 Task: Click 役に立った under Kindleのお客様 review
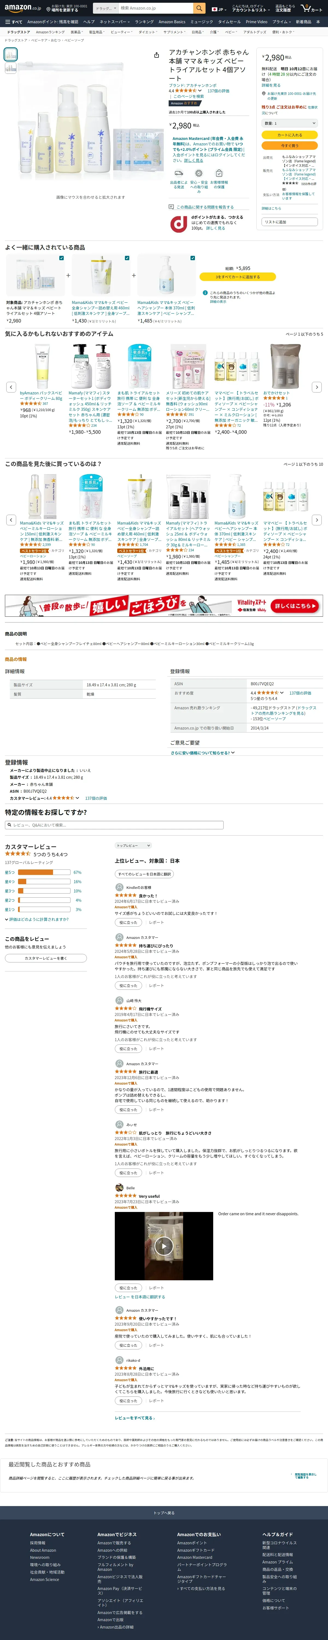coord(128,922)
